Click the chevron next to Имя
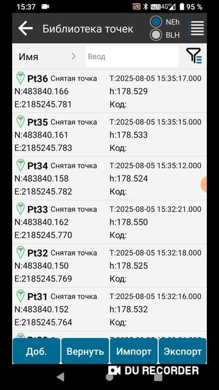The image size is (219, 390). (x=74, y=57)
